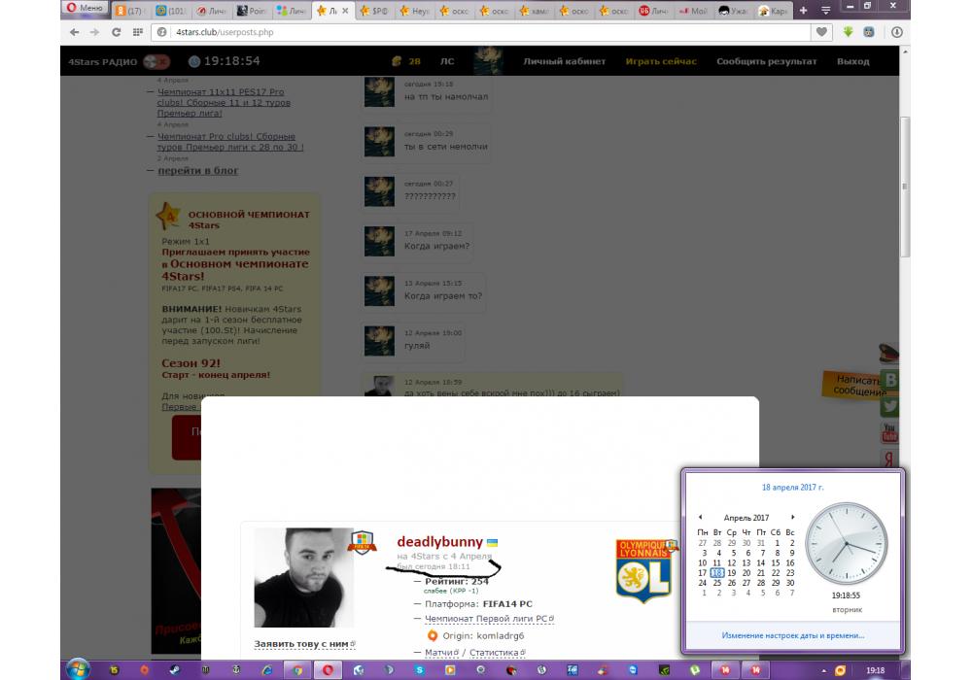Open the YouTube social icon
972x680 pixels.
tap(888, 433)
